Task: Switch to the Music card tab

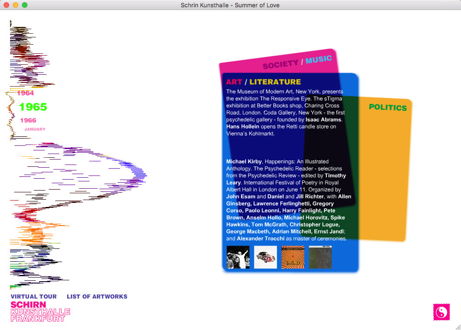Action: (319, 59)
